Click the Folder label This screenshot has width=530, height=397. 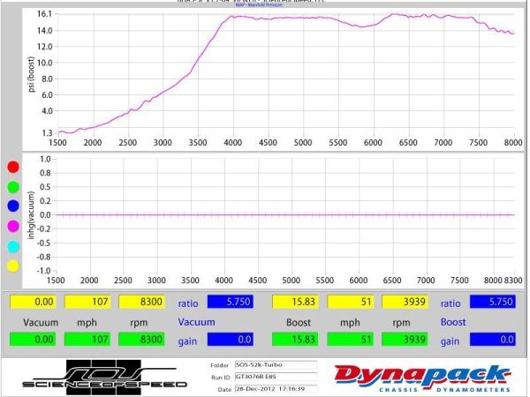pyautogui.click(x=220, y=365)
